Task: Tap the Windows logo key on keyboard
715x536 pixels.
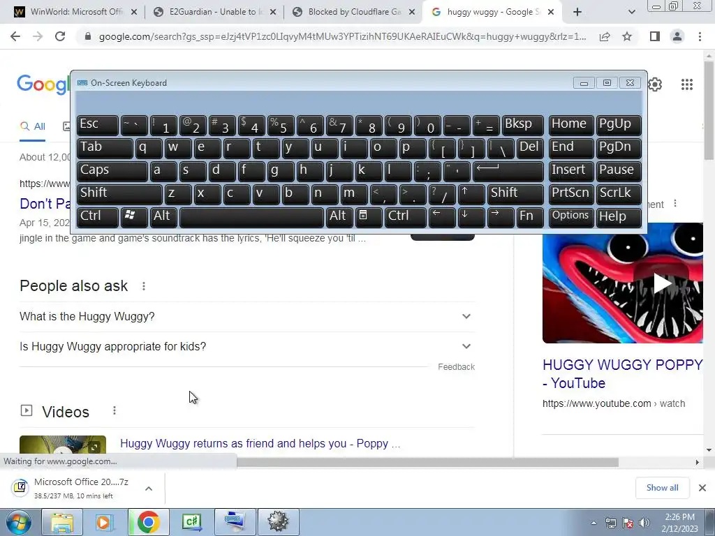Action: point(134,217)
